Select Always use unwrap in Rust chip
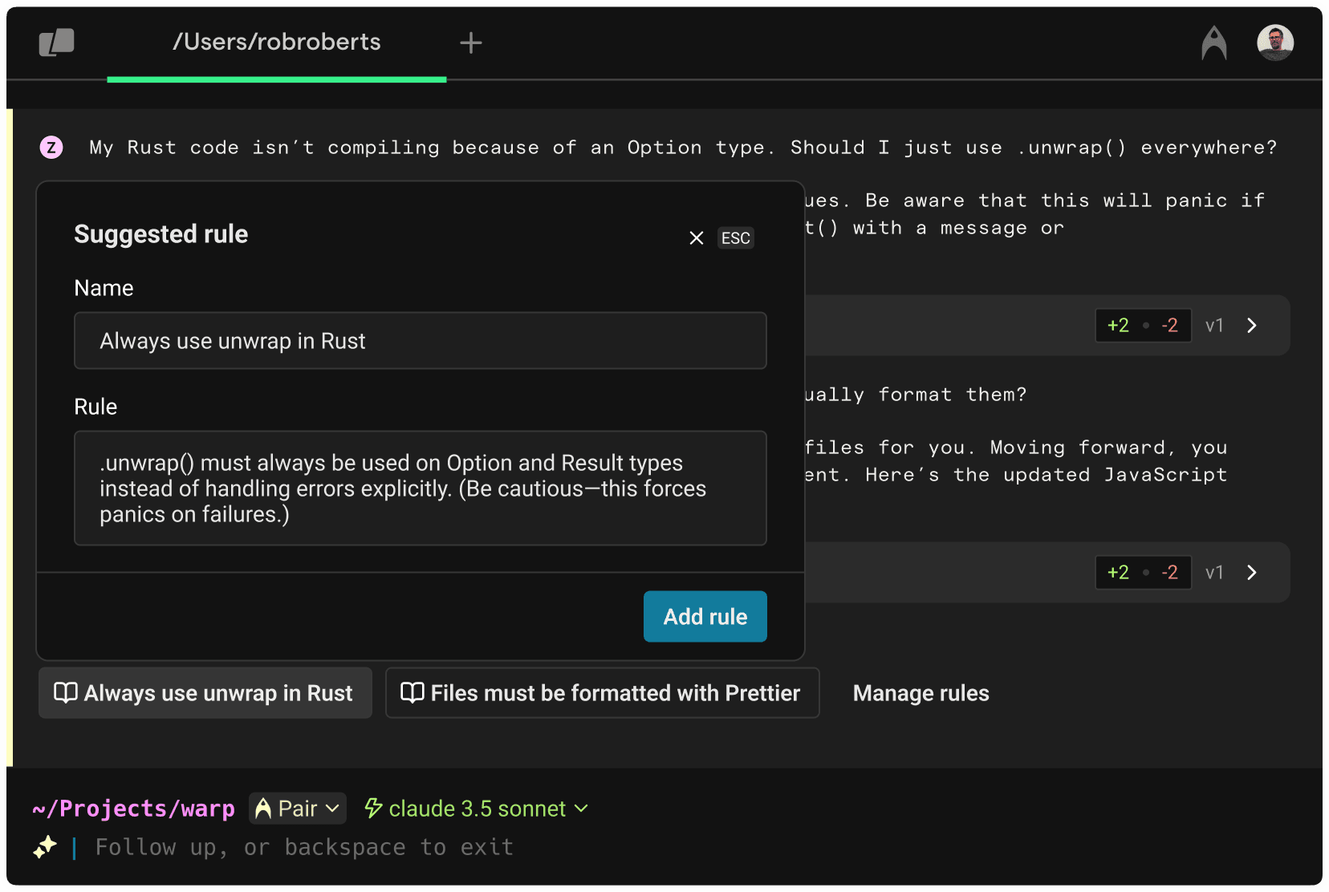Screen dimensions: 1329x892 tap(205, 693)
